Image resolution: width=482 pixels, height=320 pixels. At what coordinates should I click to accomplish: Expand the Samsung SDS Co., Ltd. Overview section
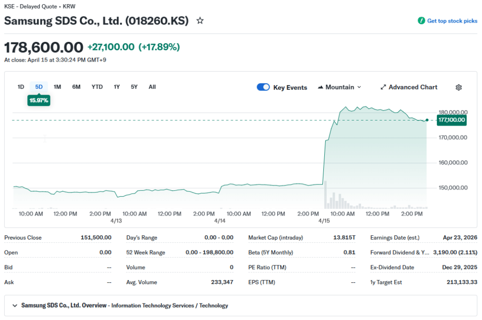(15, 305)
